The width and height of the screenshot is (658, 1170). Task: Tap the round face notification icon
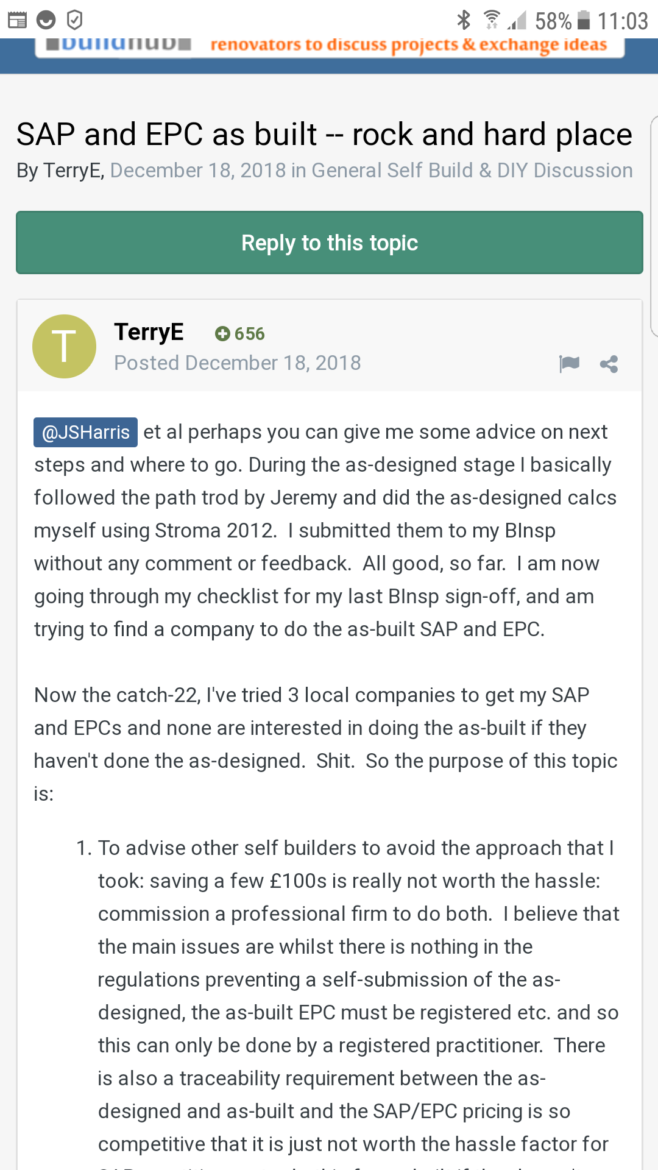point(46,20)
